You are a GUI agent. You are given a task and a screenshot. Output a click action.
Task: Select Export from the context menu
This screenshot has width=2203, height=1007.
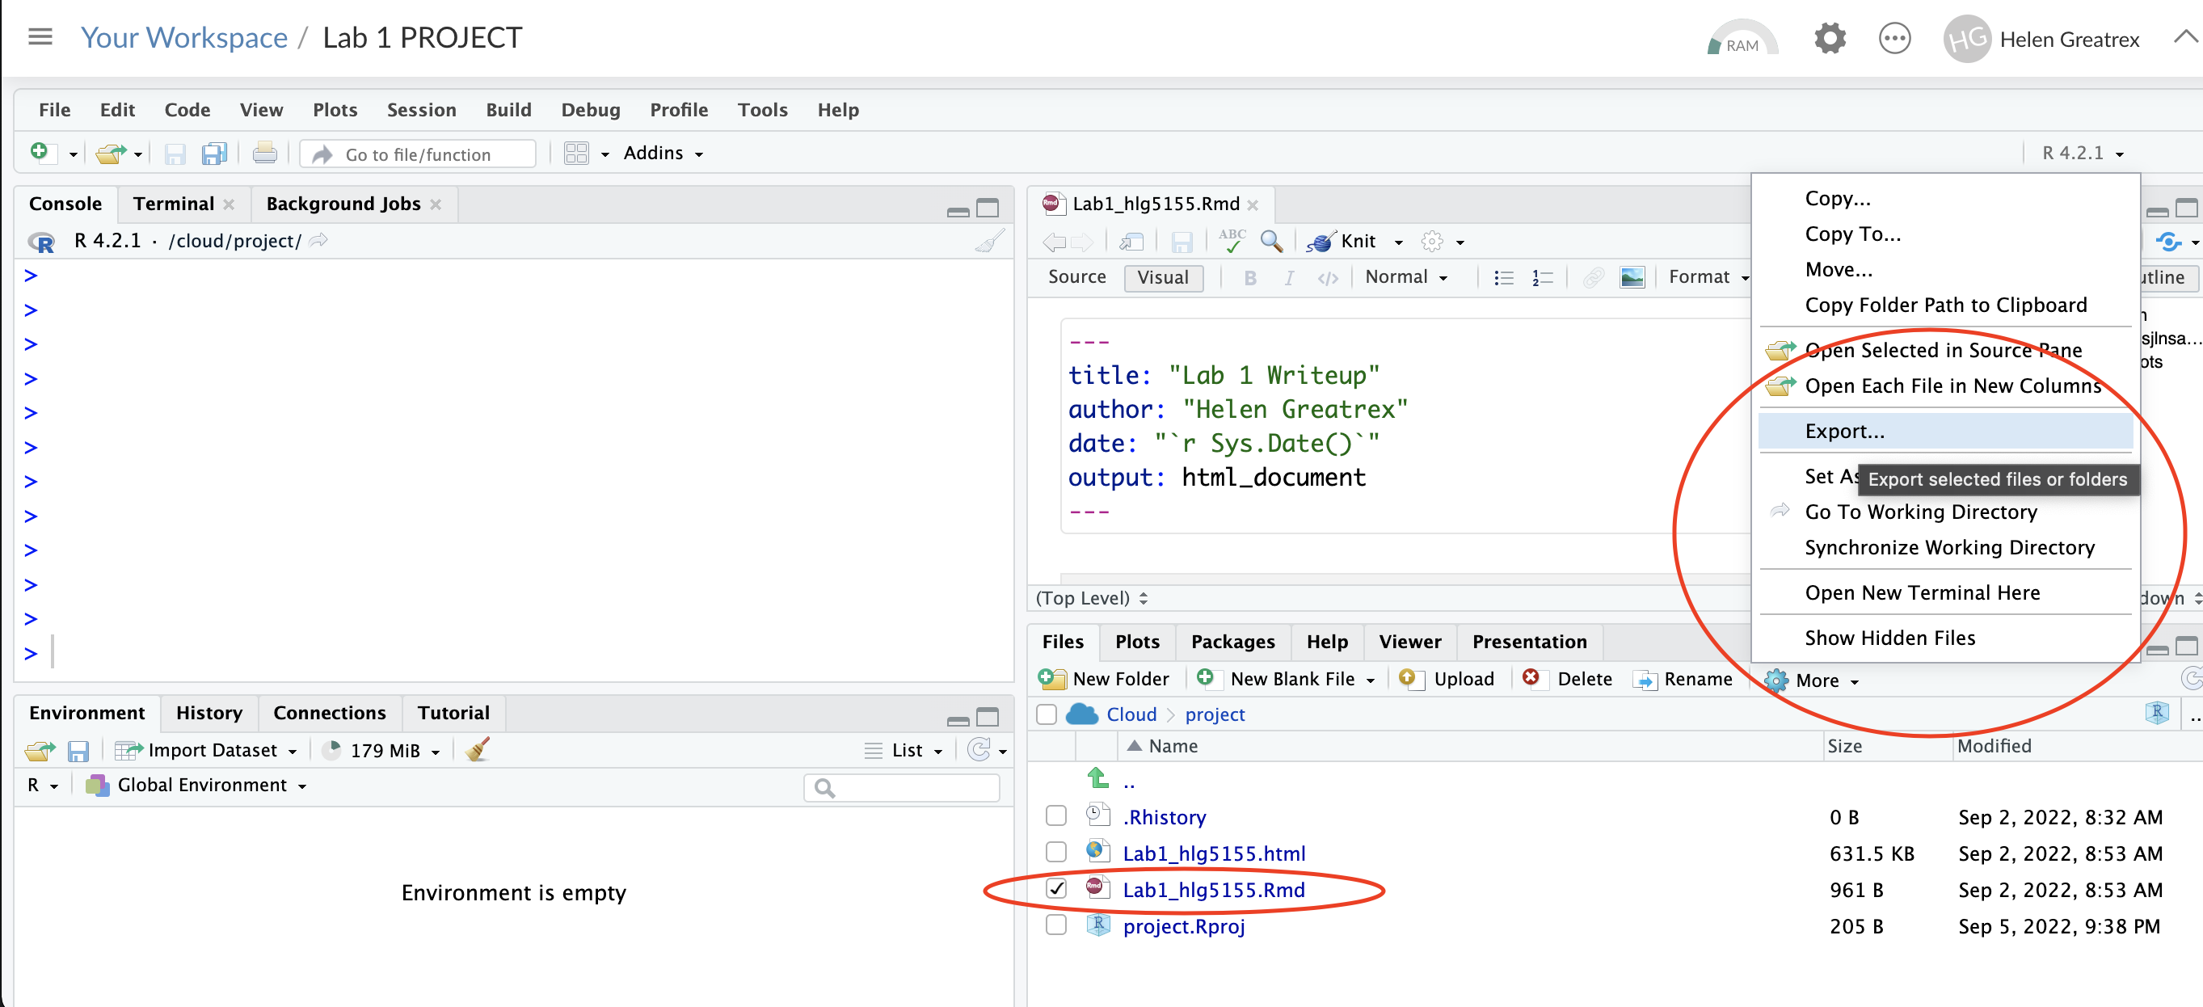1843,432
